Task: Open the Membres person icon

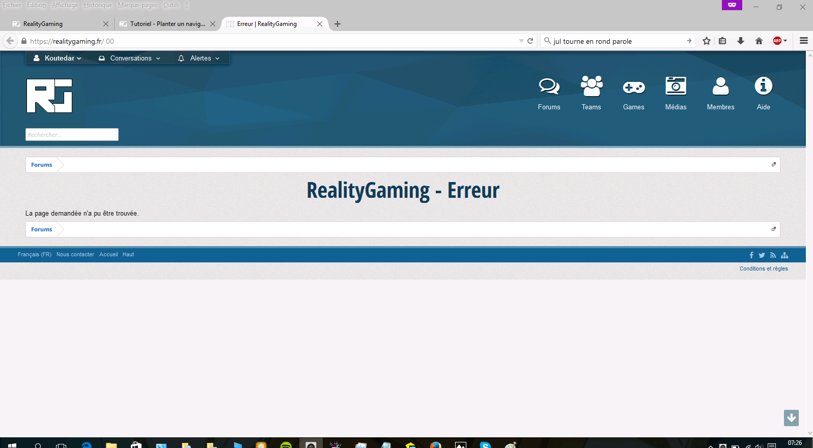Action: (x=720, y=86)
